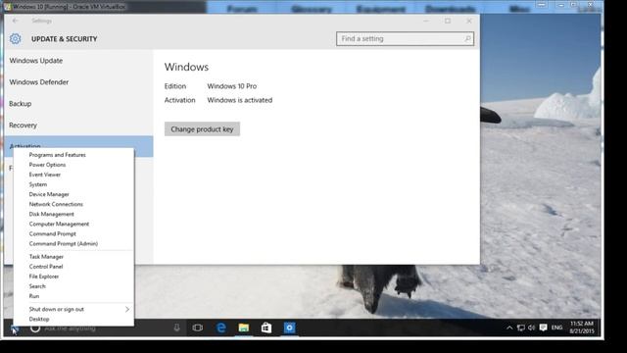
Task: Open Command Prompt (non-admin) from the menu
Action: 74,233
